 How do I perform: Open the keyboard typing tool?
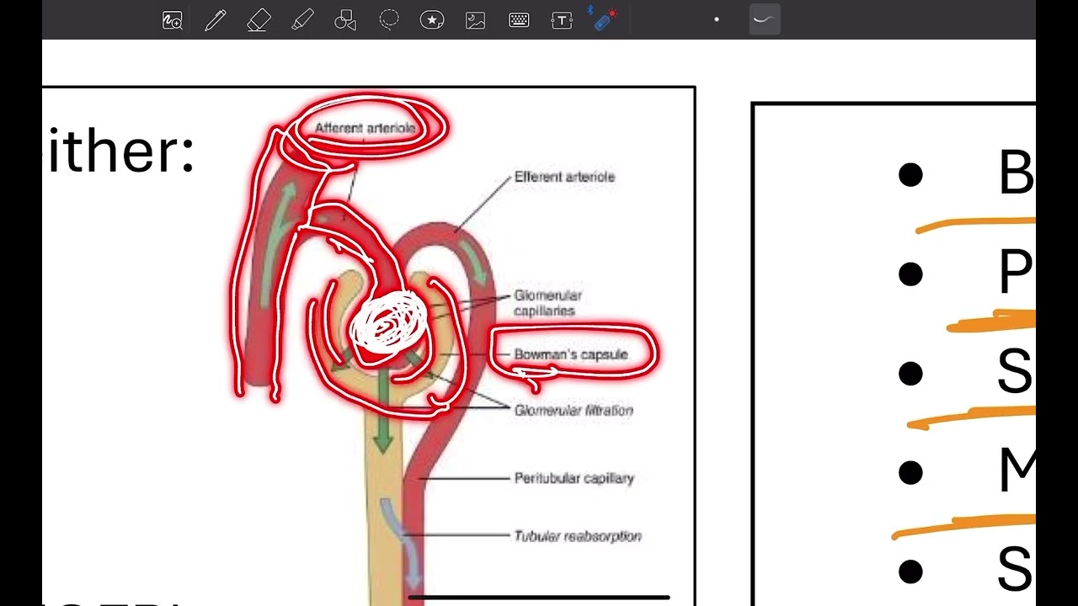click(x=519, y=20)
